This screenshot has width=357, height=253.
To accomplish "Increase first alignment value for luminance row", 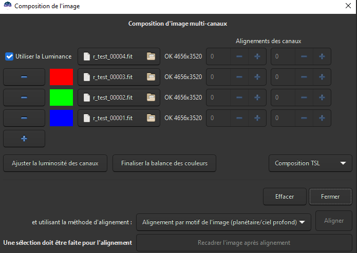I will click(x=257, y=56).
